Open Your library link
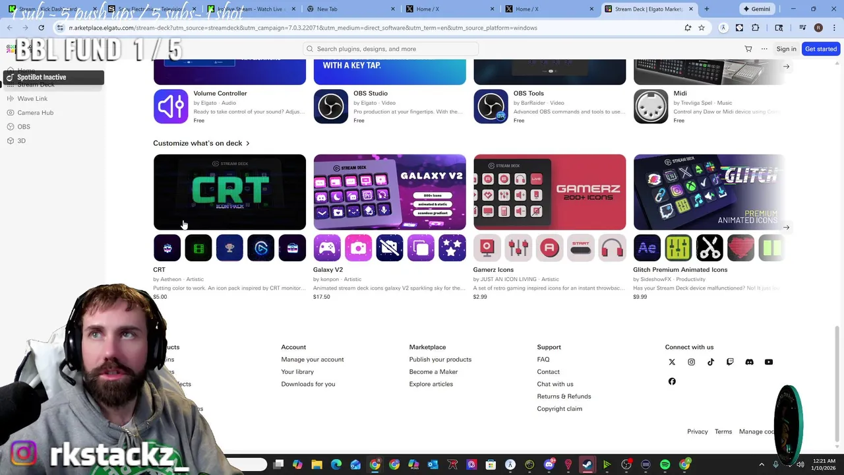 click(297, 372)
